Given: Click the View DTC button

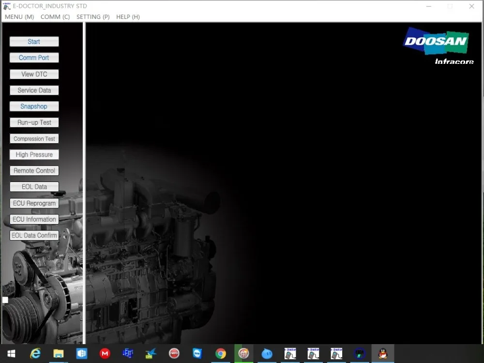Looking at the screenshot, I should tap(34, 74).
